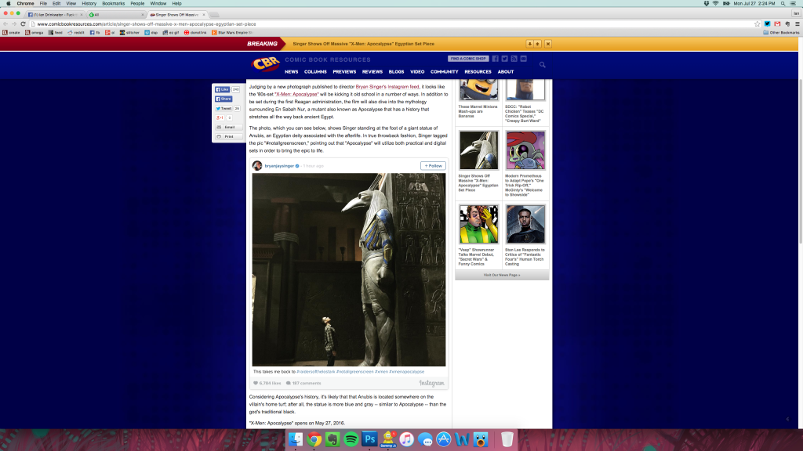
Task: Go back using the browser back arrow
Action: pyautogui.click(x=5, y=24)
